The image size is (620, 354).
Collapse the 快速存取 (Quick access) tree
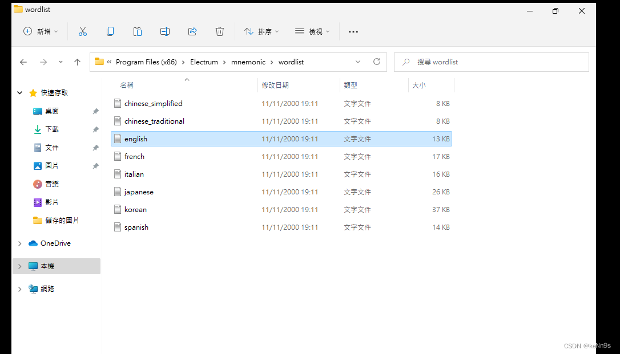point(20,93)
